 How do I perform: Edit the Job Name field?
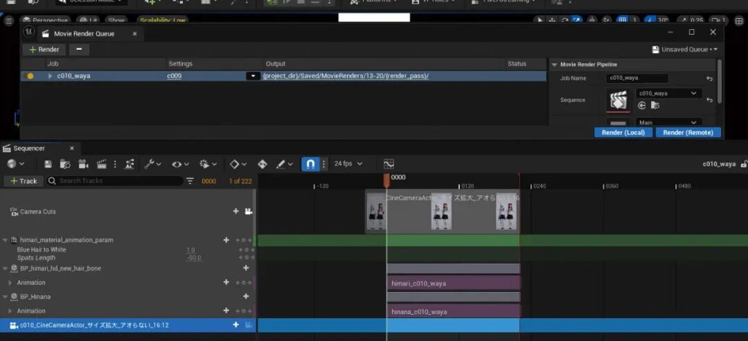(637, 78)
